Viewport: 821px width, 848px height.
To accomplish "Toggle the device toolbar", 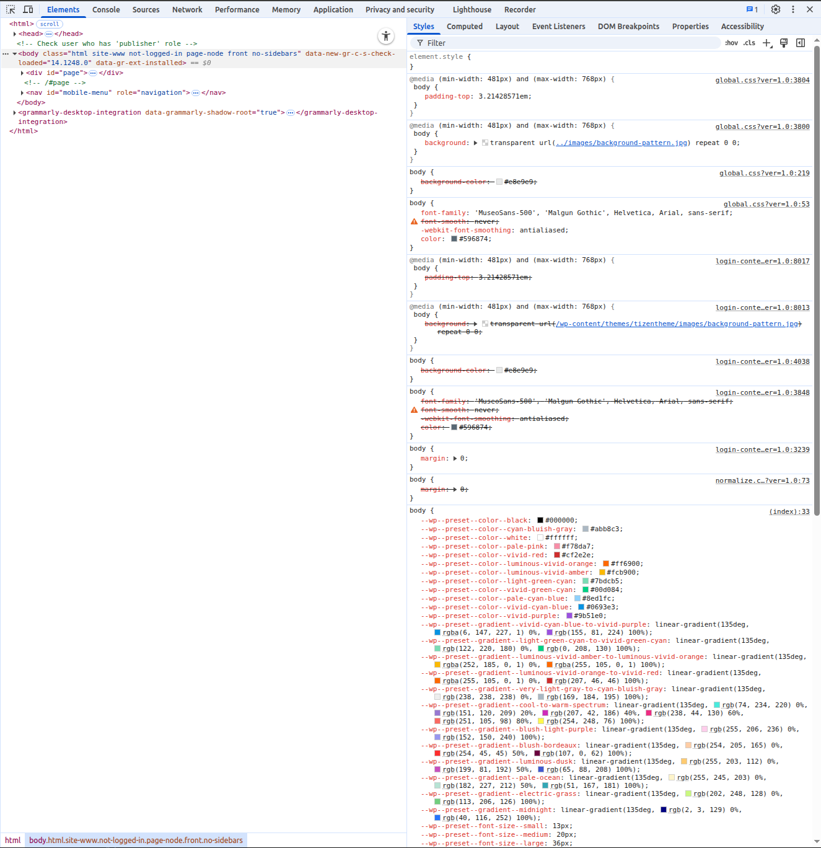I will pos(29,9).
